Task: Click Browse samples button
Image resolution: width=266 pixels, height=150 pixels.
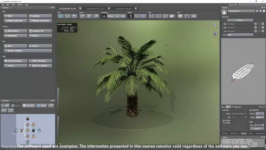Action: tap(28, 51)
